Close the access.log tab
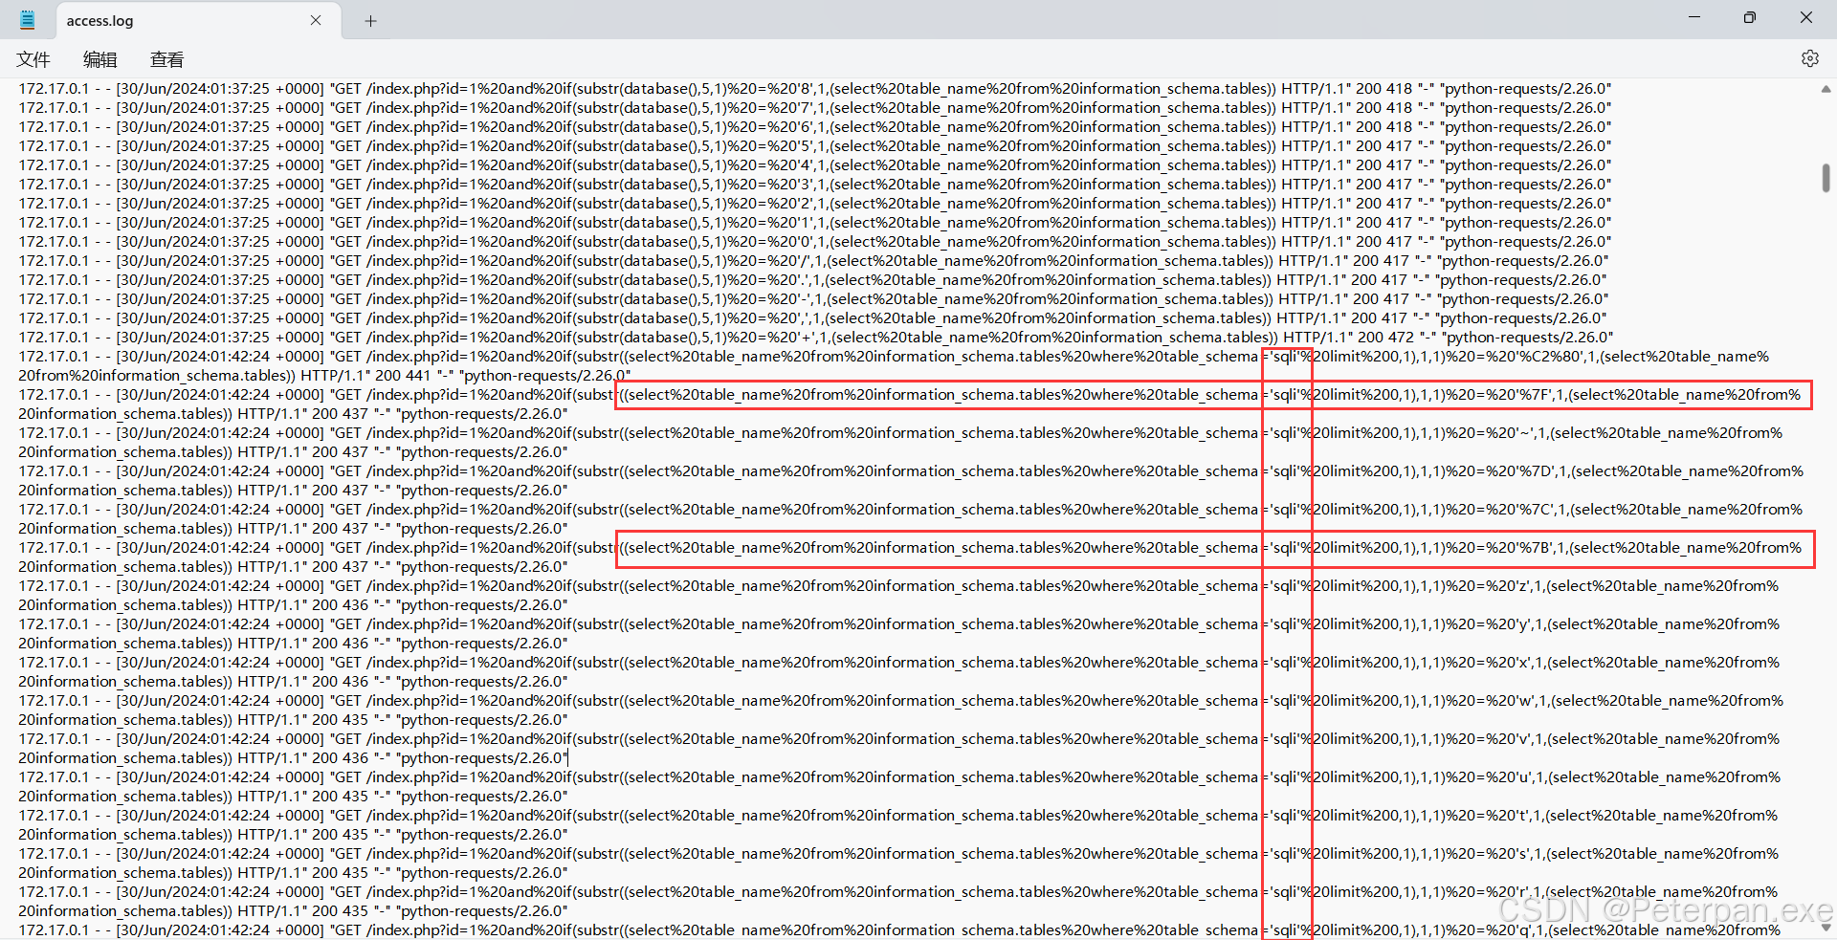The width and height of the screenshot is (1837, 940). pyautogui.click(x=316, y=20)
